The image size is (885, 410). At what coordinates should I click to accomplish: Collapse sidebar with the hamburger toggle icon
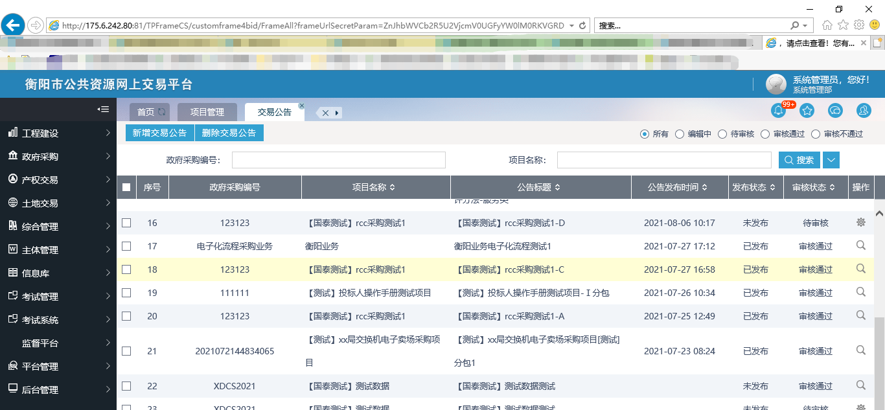coord(103,109)
